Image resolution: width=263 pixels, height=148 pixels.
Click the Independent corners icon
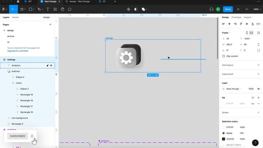tap(258, 50)
